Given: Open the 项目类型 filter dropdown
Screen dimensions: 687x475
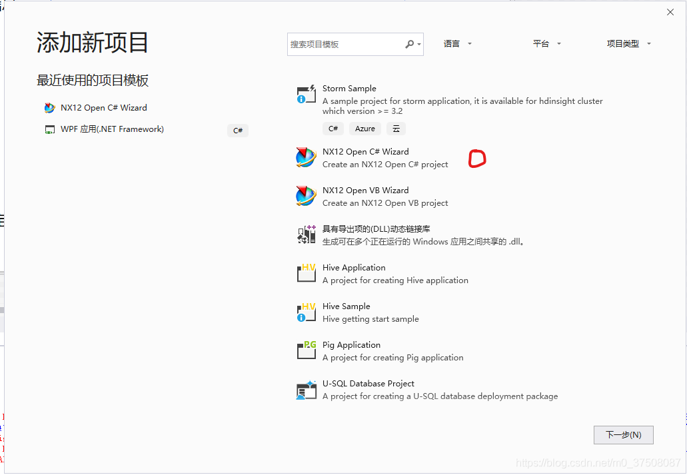Looking at the screenshot, I should point(629,44).
